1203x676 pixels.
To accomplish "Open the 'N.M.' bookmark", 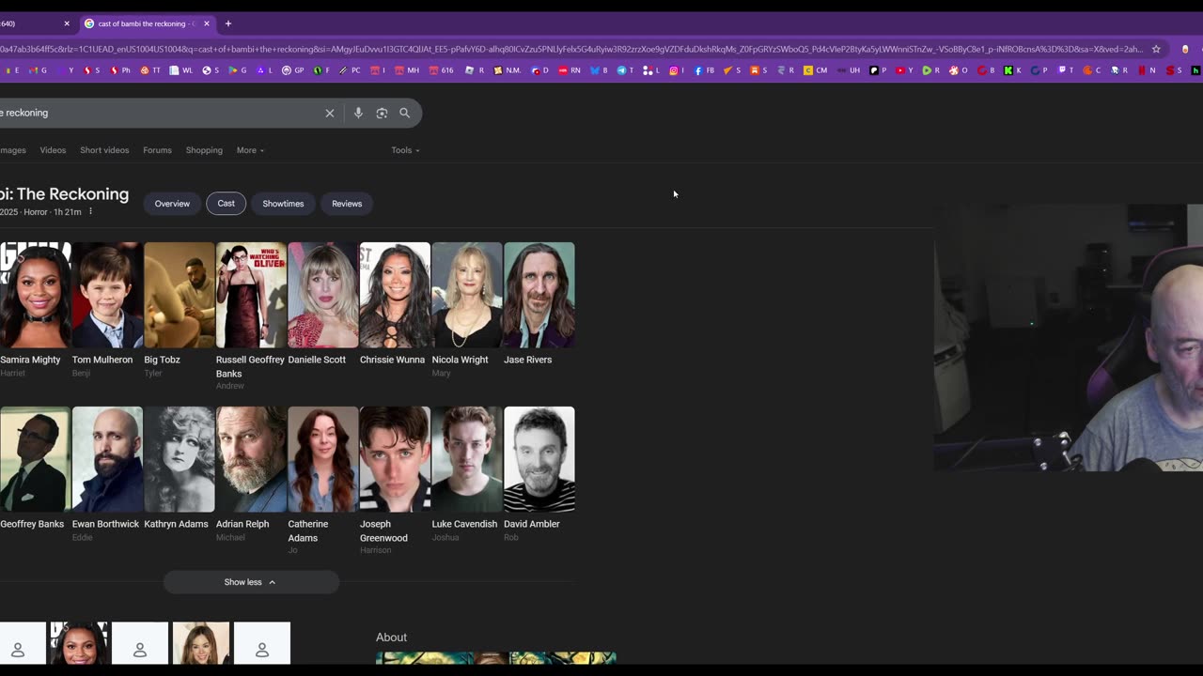I will pyautogui.click(x=508, y=69).
